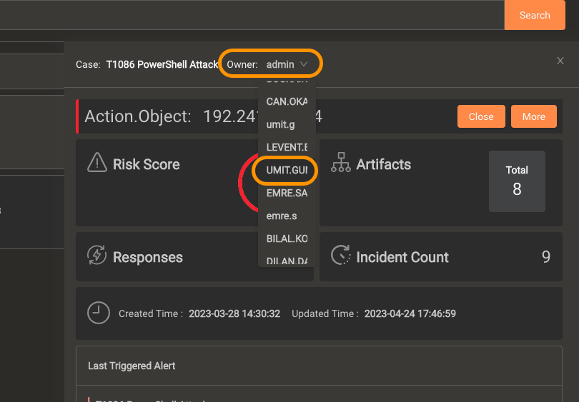
Task: Open the More actions button
Action: 533,116
